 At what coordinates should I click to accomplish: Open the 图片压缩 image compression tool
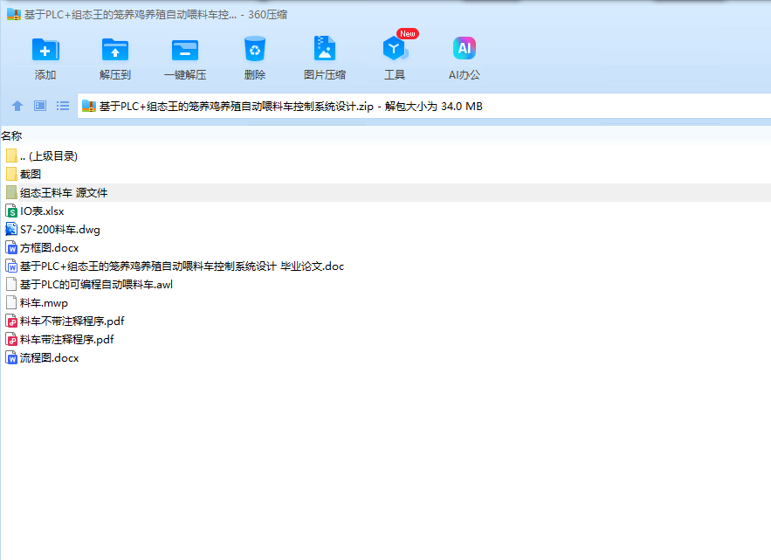[x=325, y=48]
